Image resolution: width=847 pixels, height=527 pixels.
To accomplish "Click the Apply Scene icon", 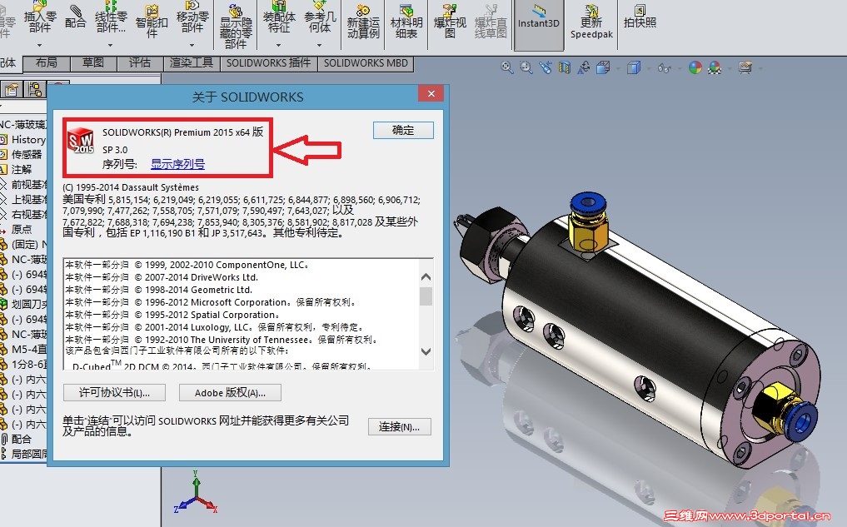I will click(x=715, y=67).
